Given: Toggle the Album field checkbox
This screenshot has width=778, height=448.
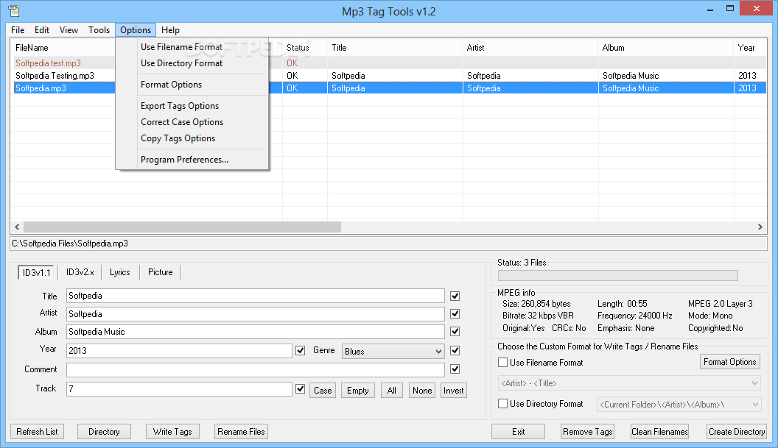Looking at the screenshot, I should tap(455, 332).
